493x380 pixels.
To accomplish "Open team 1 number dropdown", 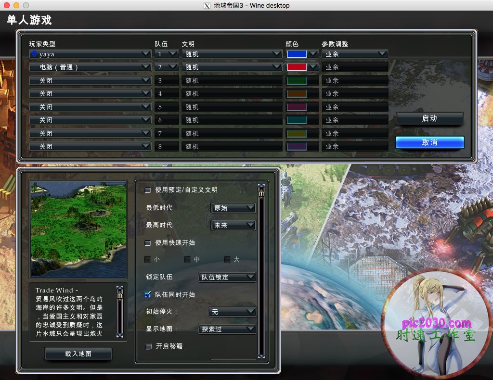I will coord(166,54).
